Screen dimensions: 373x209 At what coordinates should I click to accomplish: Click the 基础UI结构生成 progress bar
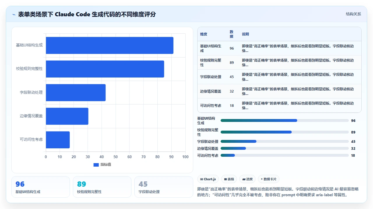[285, 120]
